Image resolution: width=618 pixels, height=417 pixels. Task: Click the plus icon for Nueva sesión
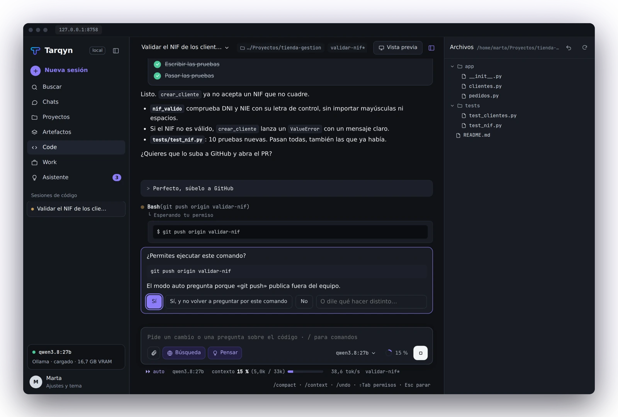click(x=36, y=70)
